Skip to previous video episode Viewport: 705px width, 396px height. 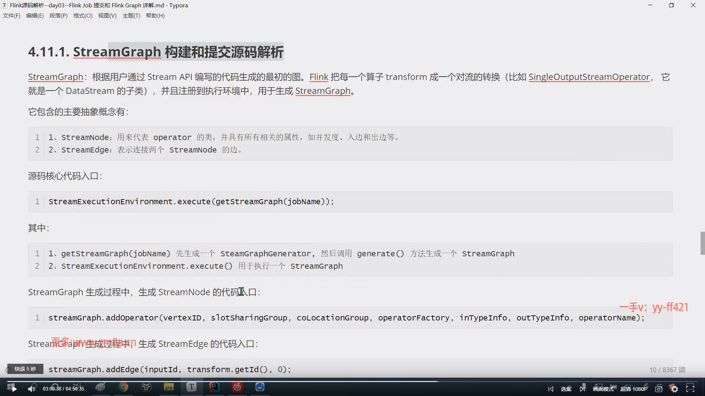(550, 389)
